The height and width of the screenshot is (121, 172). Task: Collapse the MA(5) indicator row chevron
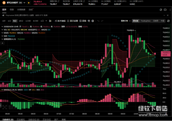click(2, 33)
